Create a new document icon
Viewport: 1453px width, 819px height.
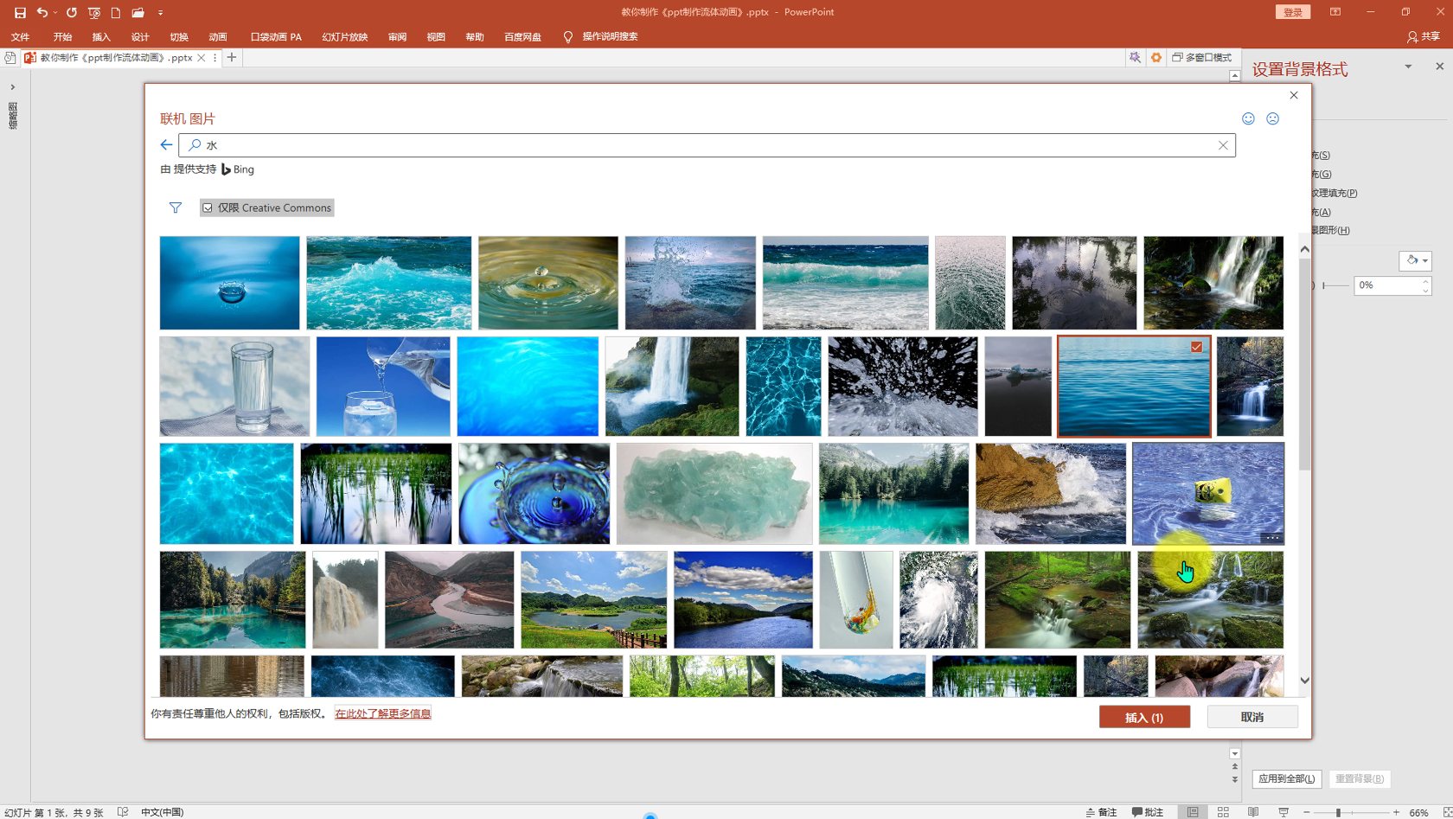(x=116, y=12)
